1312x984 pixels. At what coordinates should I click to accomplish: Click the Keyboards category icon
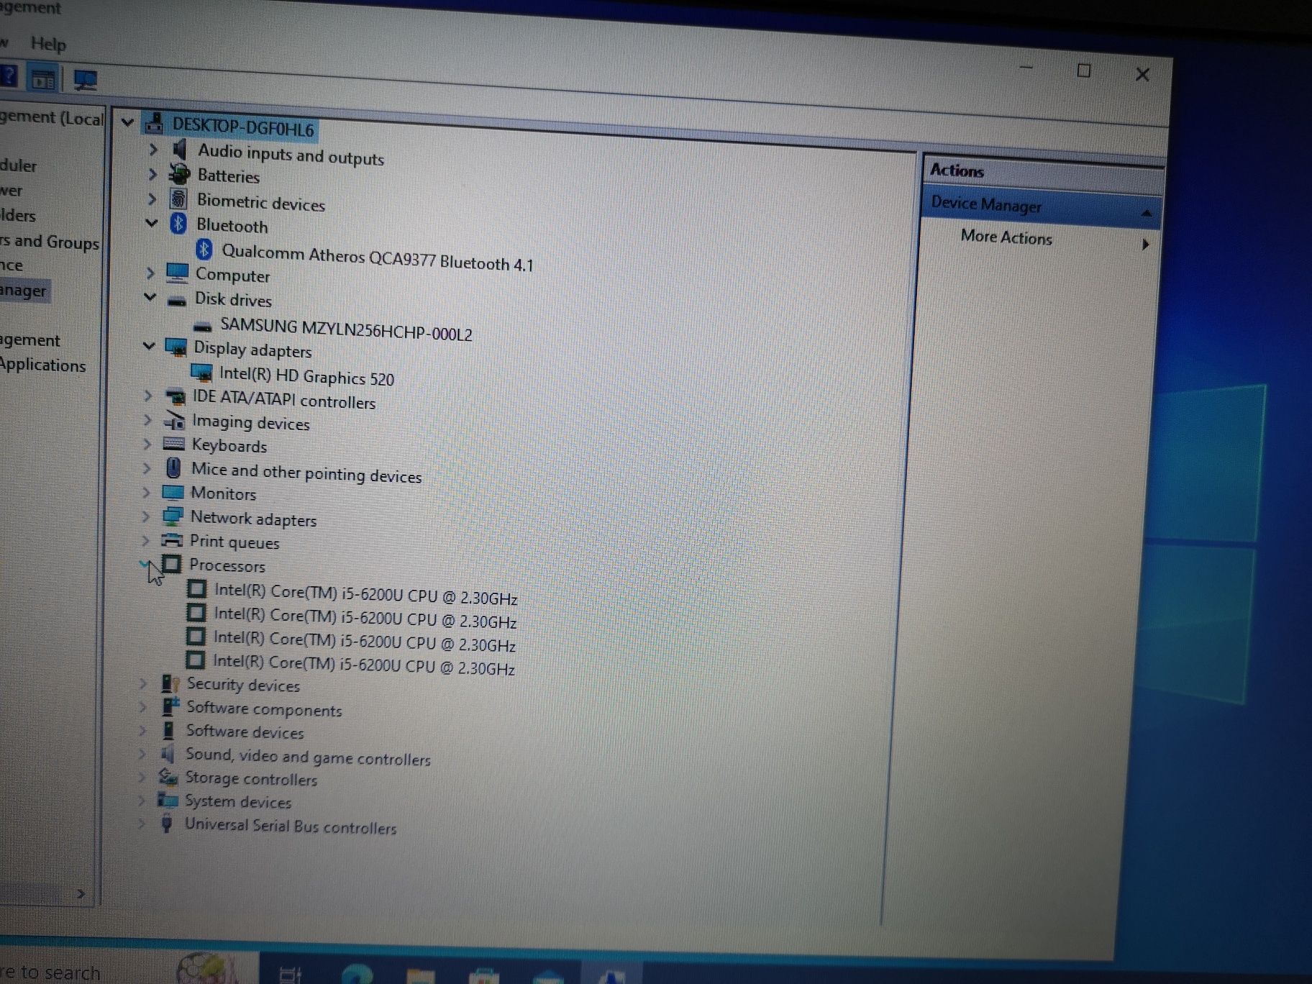(x=174, y=444)
